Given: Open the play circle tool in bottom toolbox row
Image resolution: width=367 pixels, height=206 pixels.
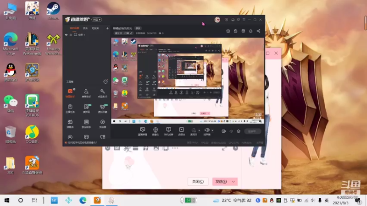Looking at the screenshot, I should [70, 137].
